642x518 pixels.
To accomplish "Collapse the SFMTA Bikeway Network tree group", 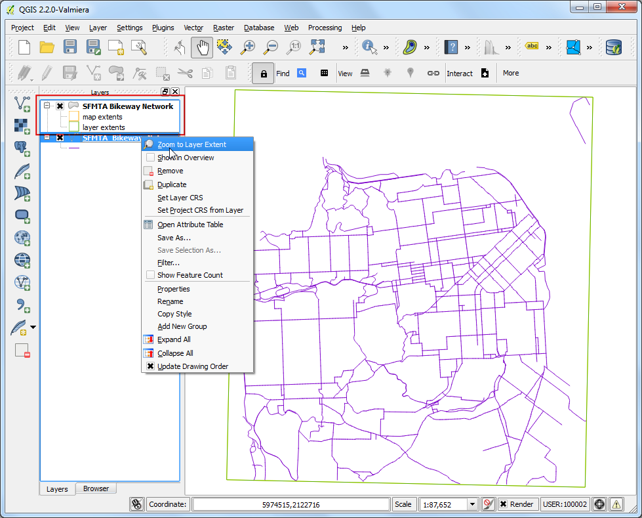I will (x=47, y=106).
